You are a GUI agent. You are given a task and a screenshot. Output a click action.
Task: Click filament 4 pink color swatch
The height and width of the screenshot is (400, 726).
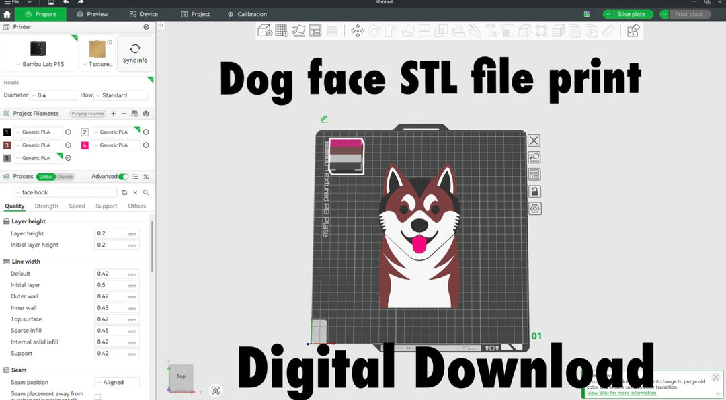click(85, 145)
